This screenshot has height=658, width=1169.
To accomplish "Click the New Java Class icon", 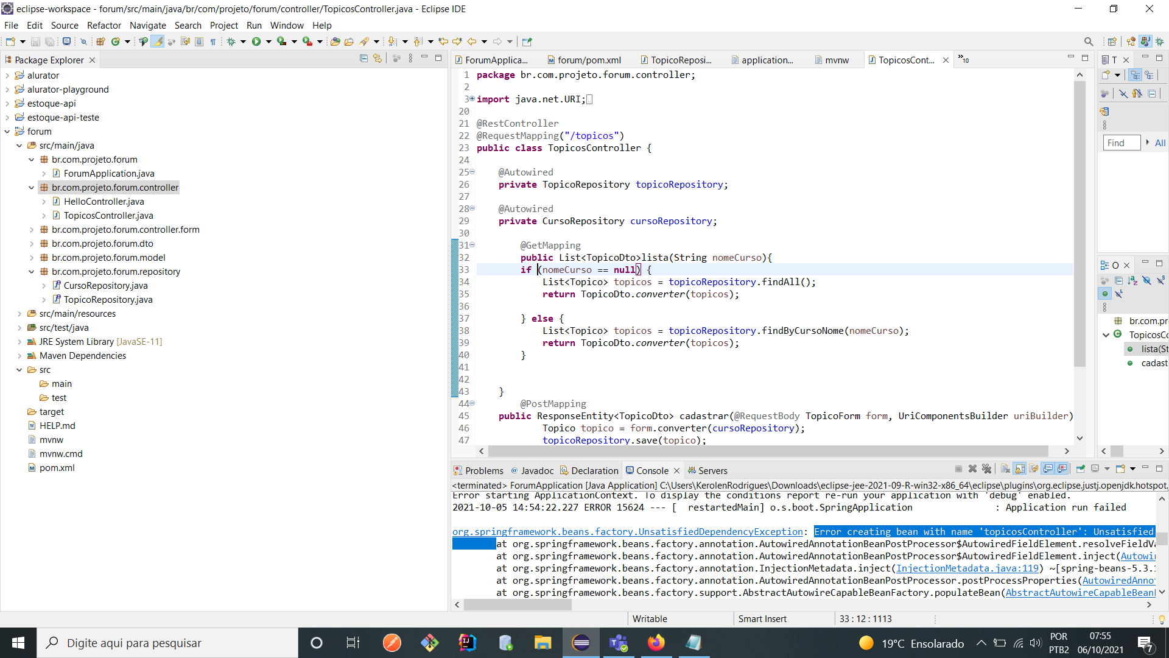I will pos(115,41).
